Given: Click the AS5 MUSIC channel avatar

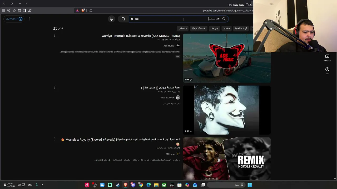Looking at the screenshot, I should (x=178, y=46).
